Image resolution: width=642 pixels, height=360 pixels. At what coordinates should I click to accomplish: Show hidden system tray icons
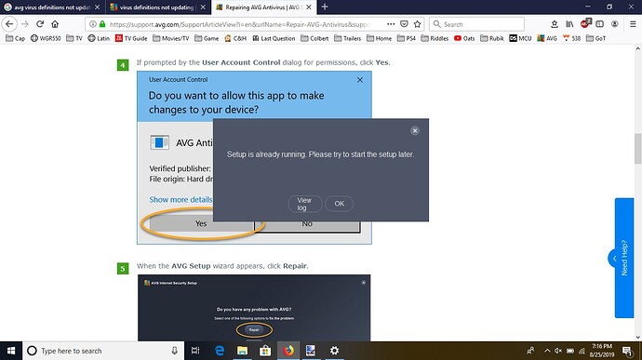pos(547,351)
